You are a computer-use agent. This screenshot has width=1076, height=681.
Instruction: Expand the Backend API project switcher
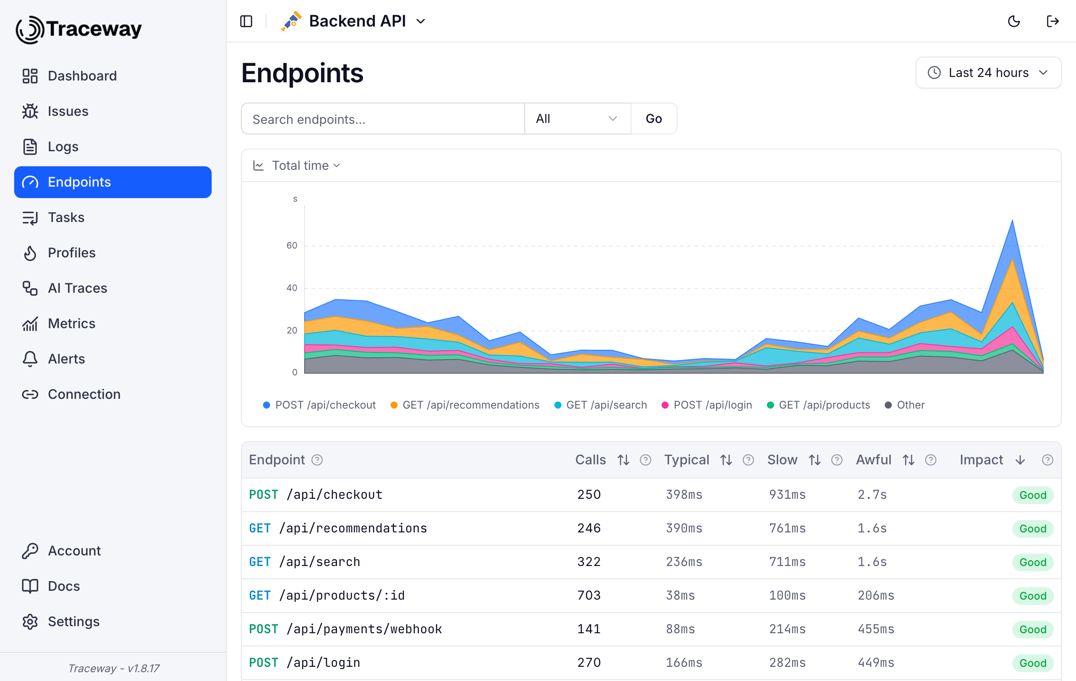(x=421, y=21)
